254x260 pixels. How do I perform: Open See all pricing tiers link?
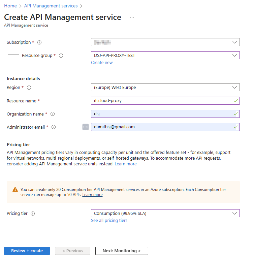[109, 221]
